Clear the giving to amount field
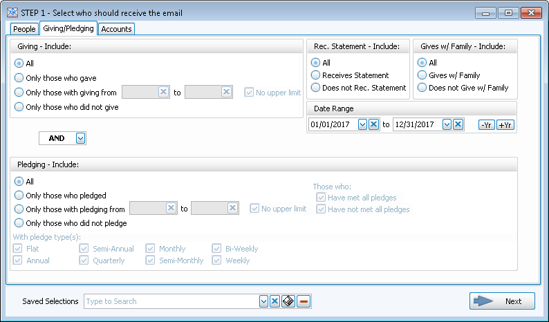This screenshot has height=322, width=549. (x=226, y=92)
